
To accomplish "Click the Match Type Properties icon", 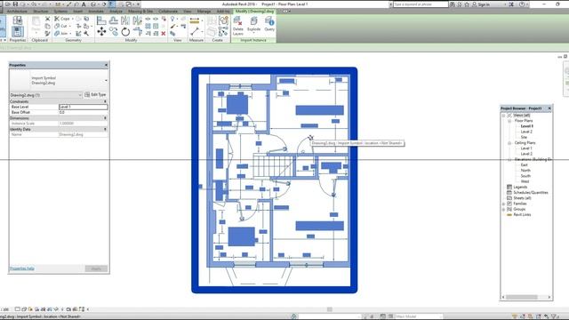I will pyautogui.click(x=47, y=34).
